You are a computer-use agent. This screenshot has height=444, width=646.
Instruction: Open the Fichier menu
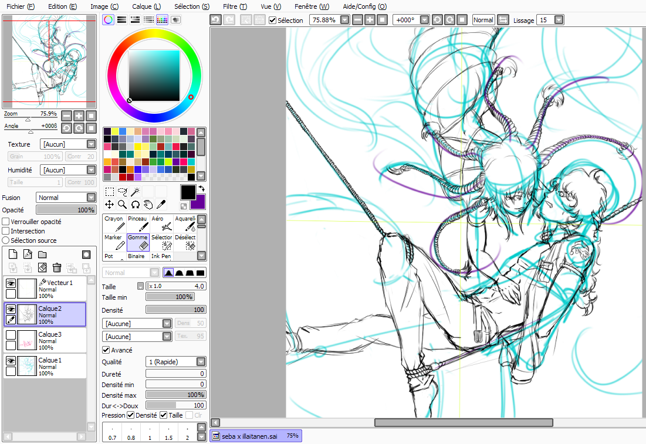pos(21,6)
